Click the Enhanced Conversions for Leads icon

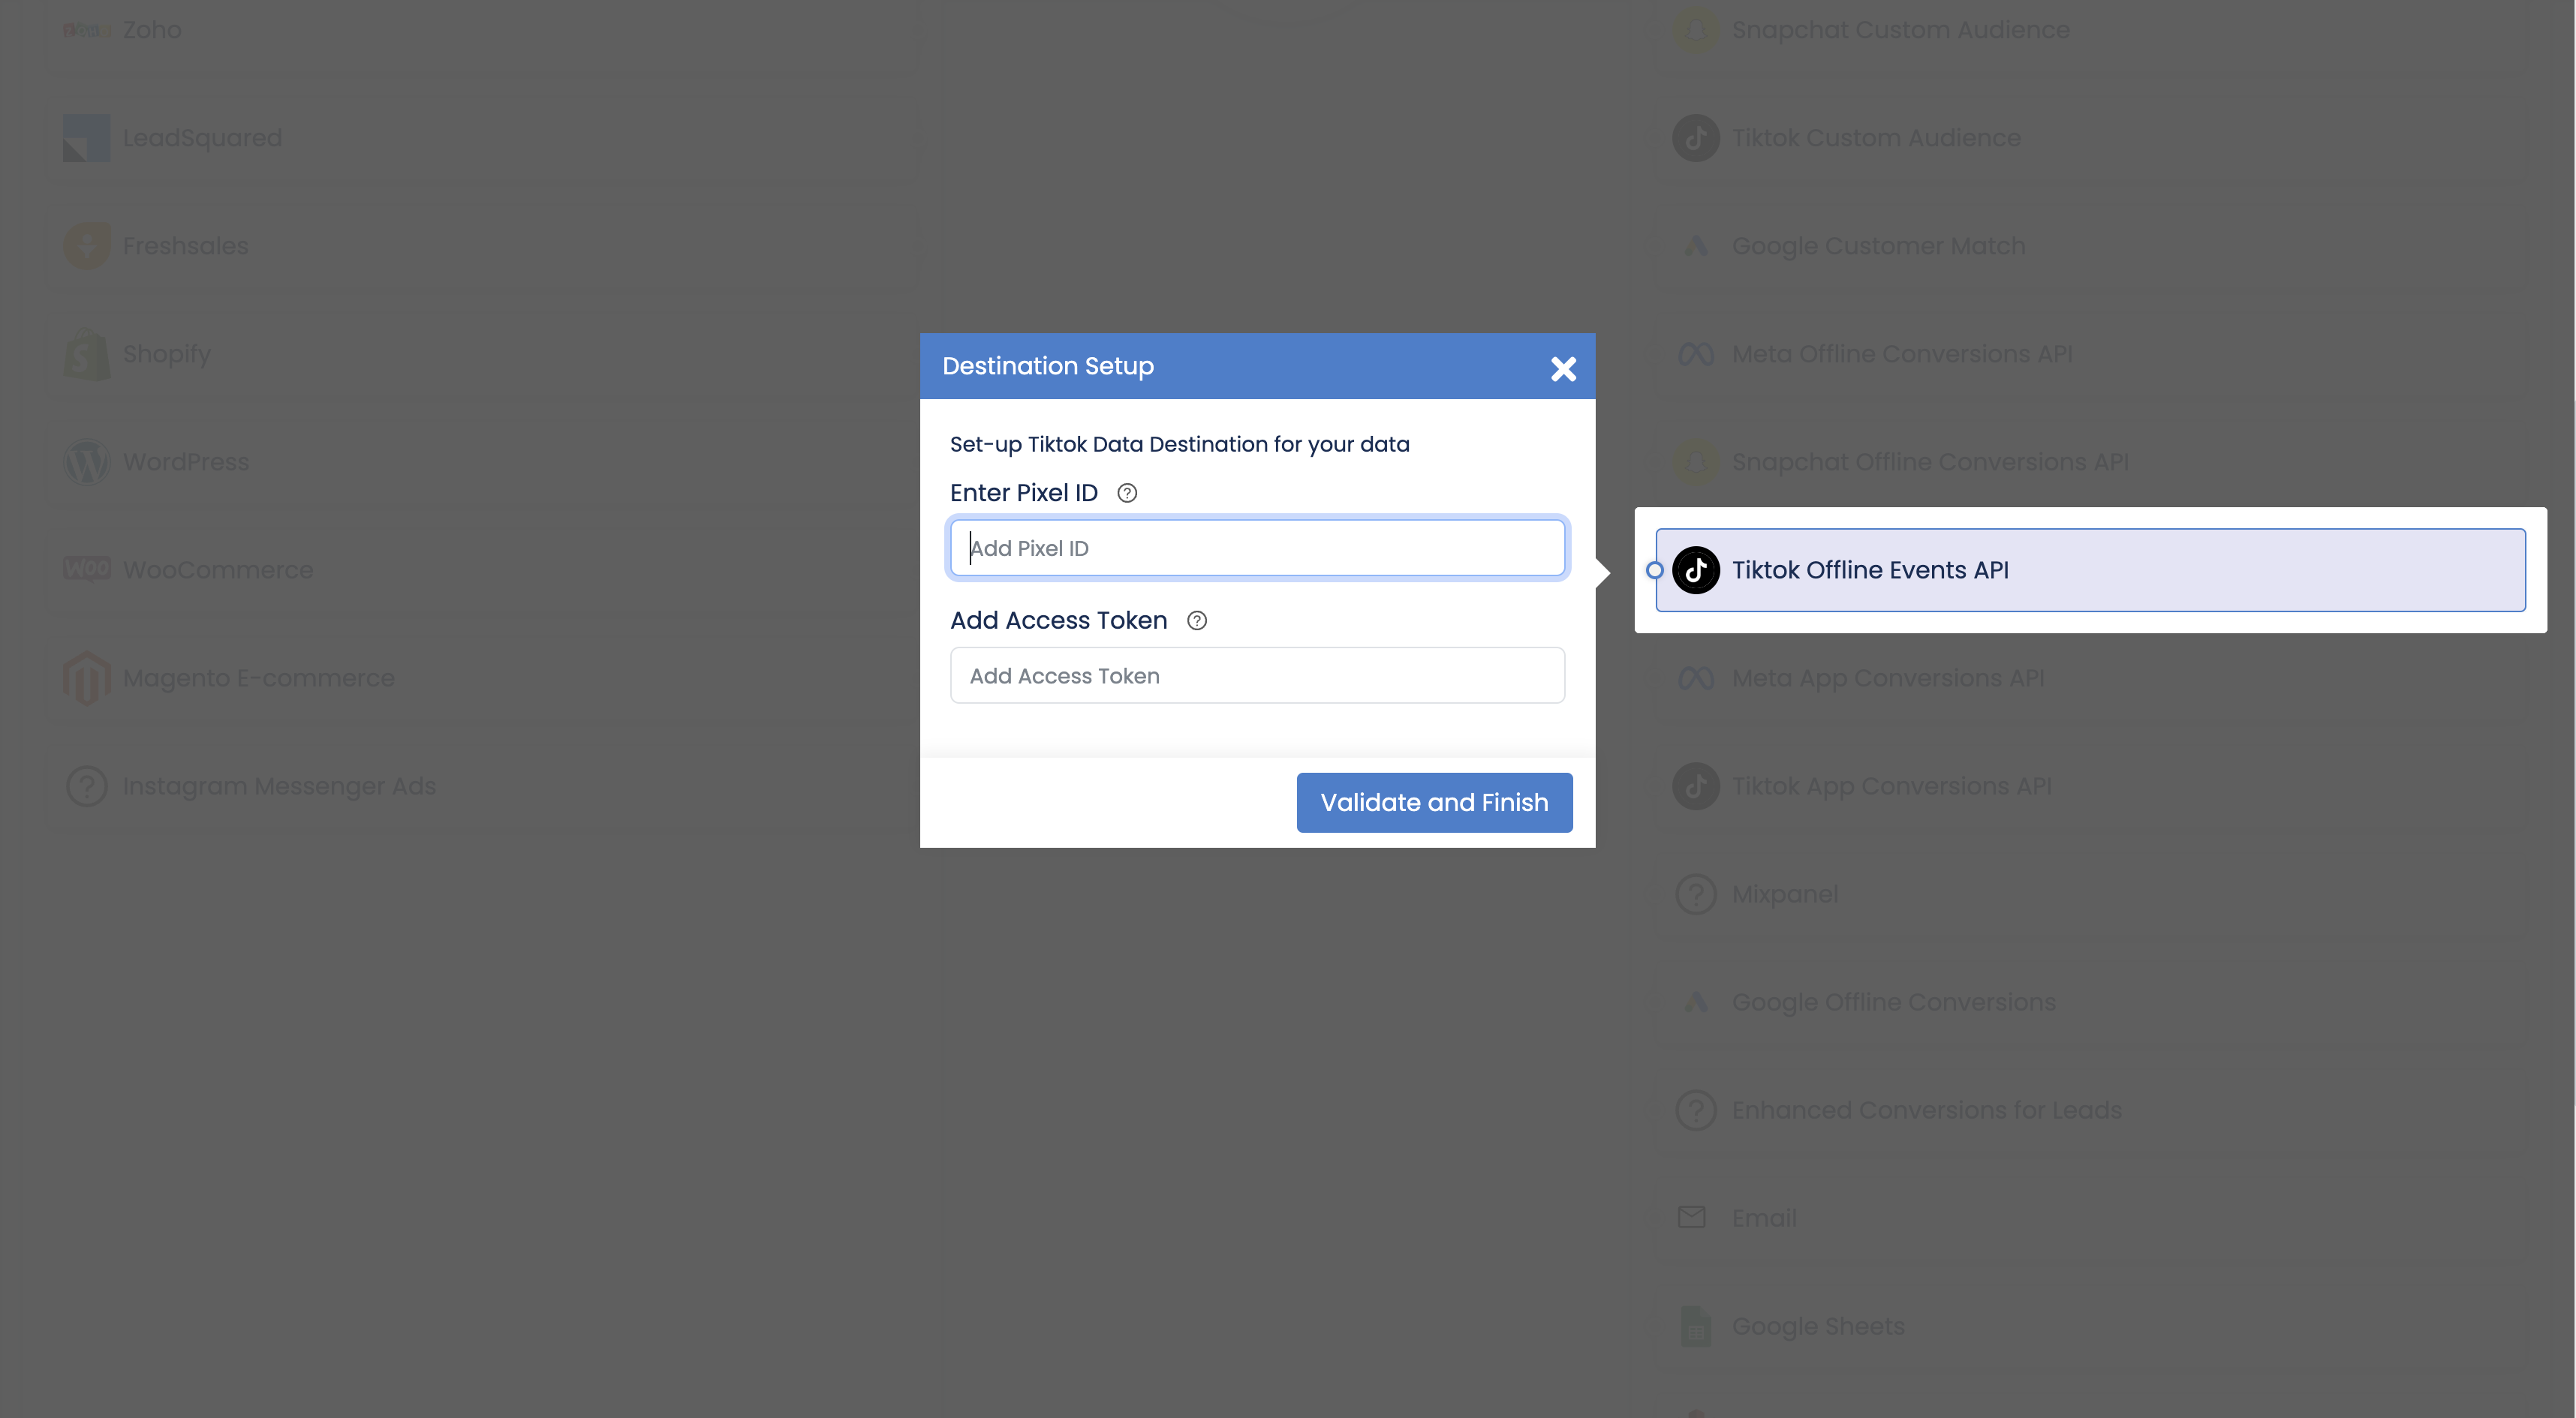(x=1696, y=1109)
